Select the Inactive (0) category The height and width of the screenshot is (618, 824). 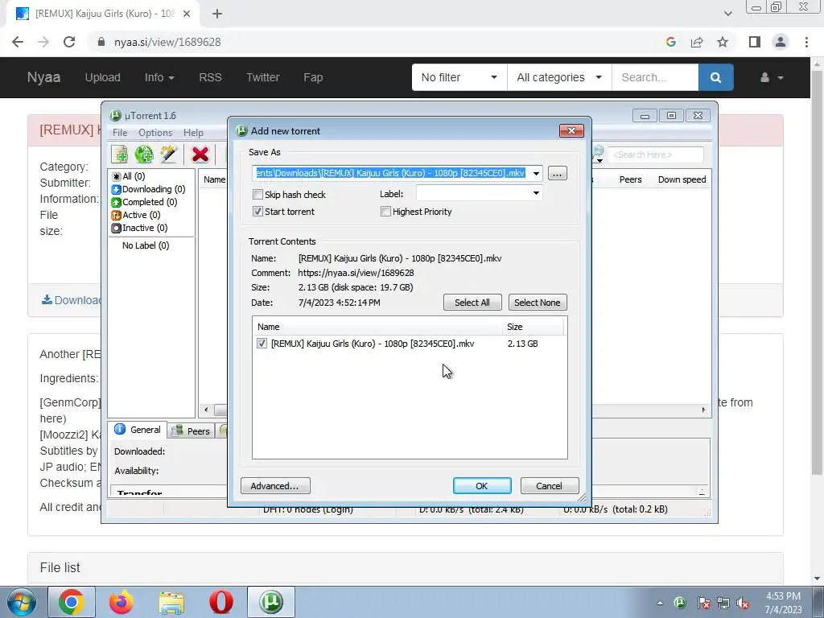coord(140,228)
